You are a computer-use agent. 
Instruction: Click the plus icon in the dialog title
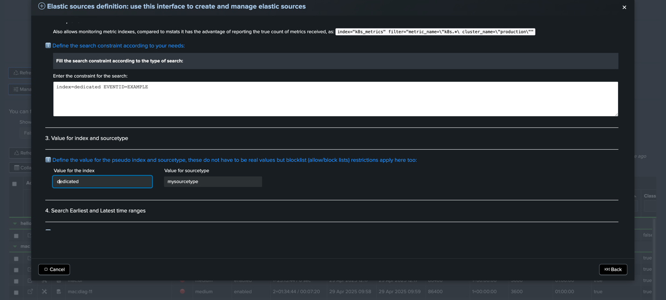(41, 6)
